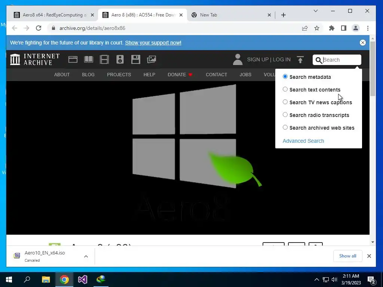Screen dimensions: 383x287
Task: Reload the archive.org page
Action: click(39, 28)
